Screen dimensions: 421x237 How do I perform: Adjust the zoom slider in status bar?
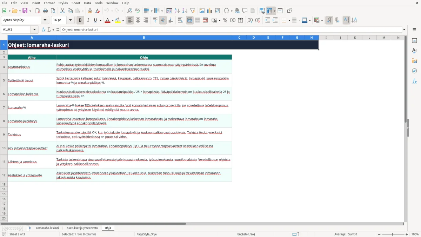[393, 234]
